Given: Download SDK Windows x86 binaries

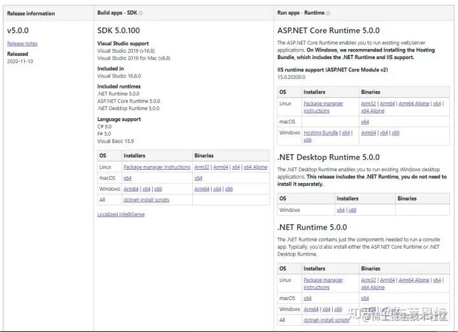Looking at the screenshot, I should click(x=229, y=189).
